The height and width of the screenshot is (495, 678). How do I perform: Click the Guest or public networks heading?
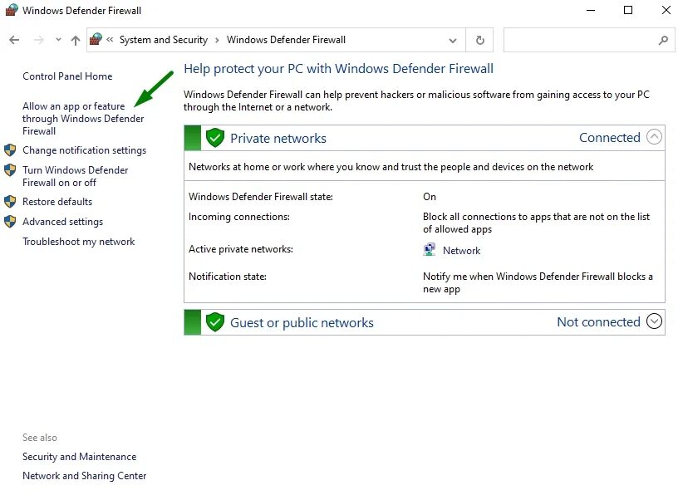coord(302,323)
